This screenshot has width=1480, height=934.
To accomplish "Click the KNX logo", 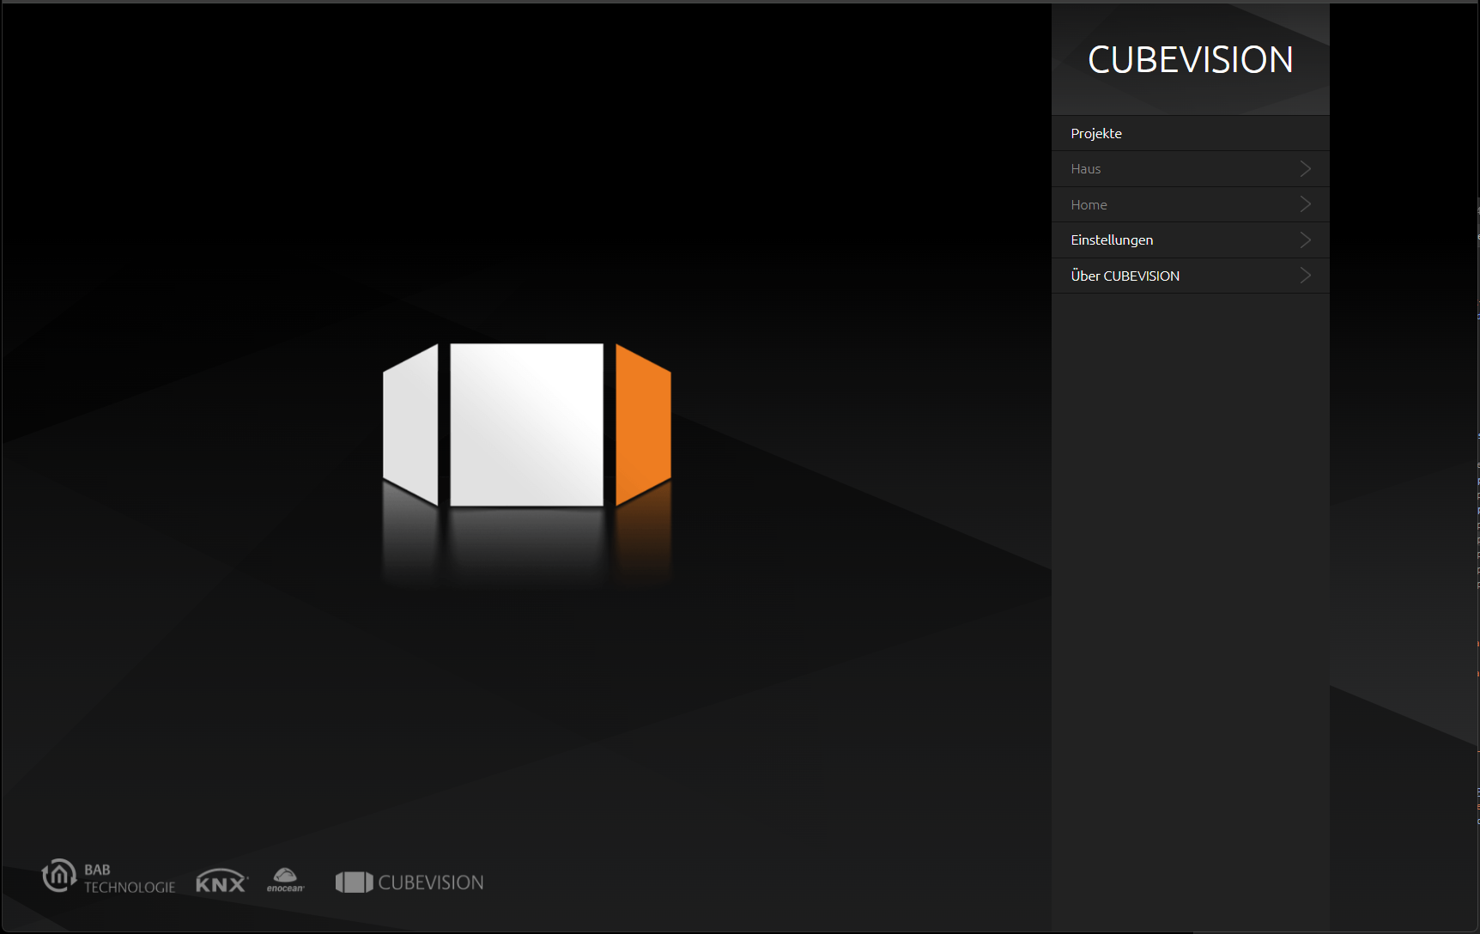I will pyautogui.click(x=221, y=881).
